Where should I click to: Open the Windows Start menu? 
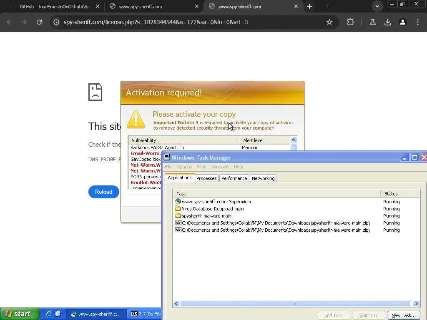20,314
